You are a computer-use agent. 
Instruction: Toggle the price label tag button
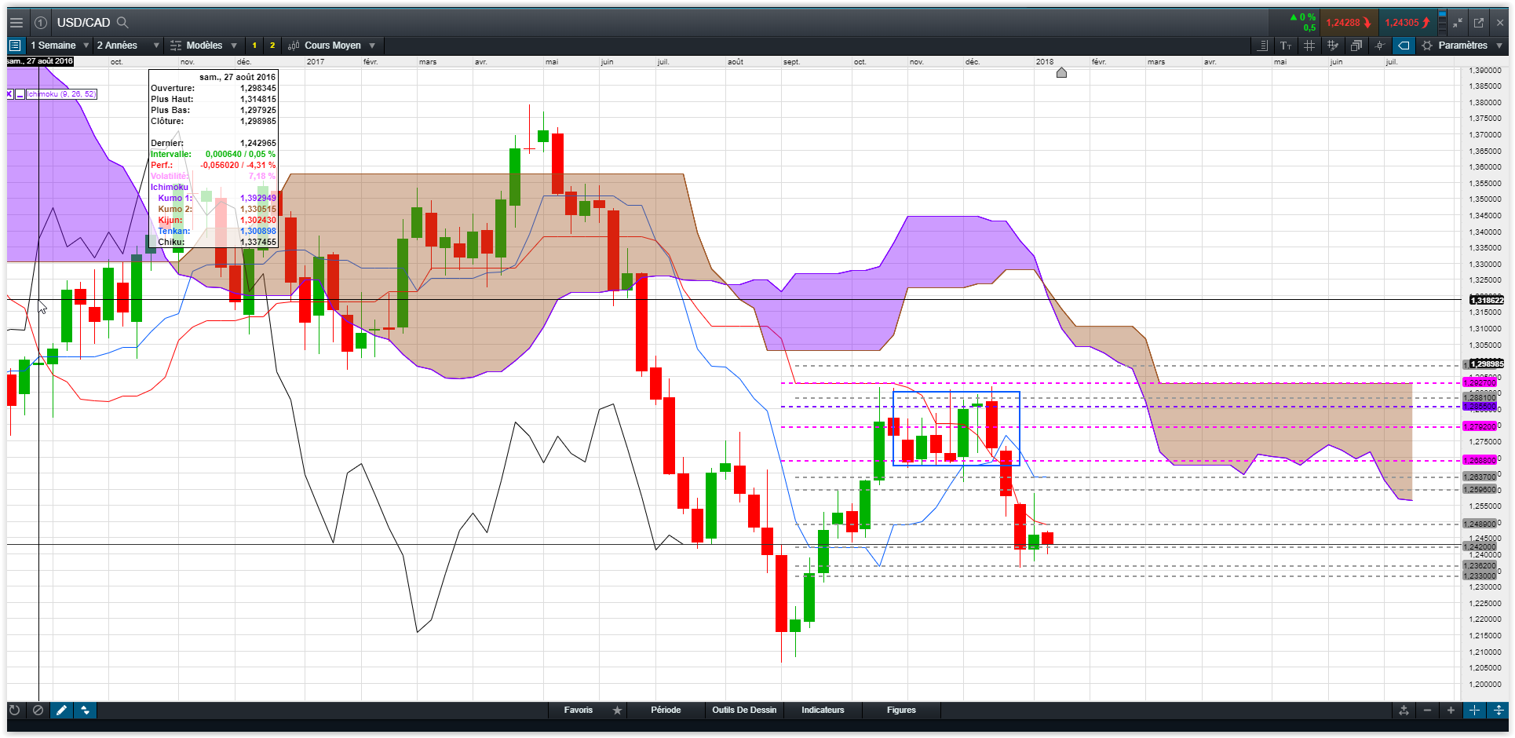pyautogui.click(x=1404, y=46)
